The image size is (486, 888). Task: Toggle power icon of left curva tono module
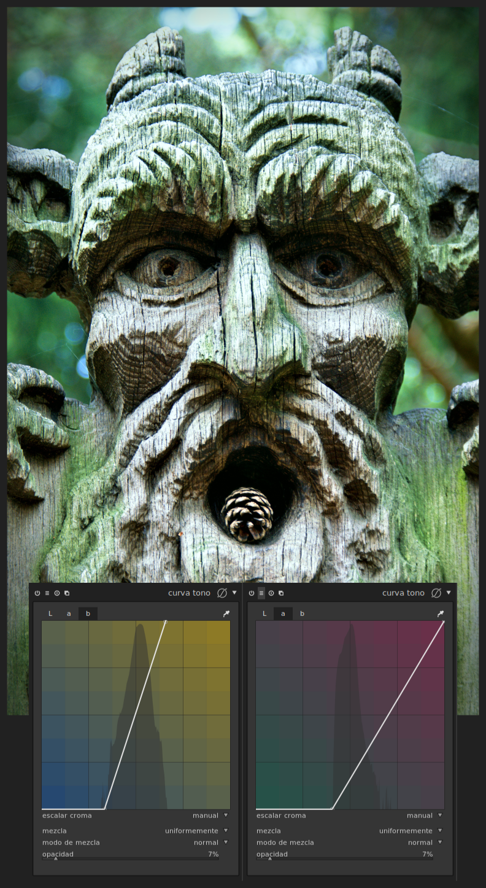37,593
